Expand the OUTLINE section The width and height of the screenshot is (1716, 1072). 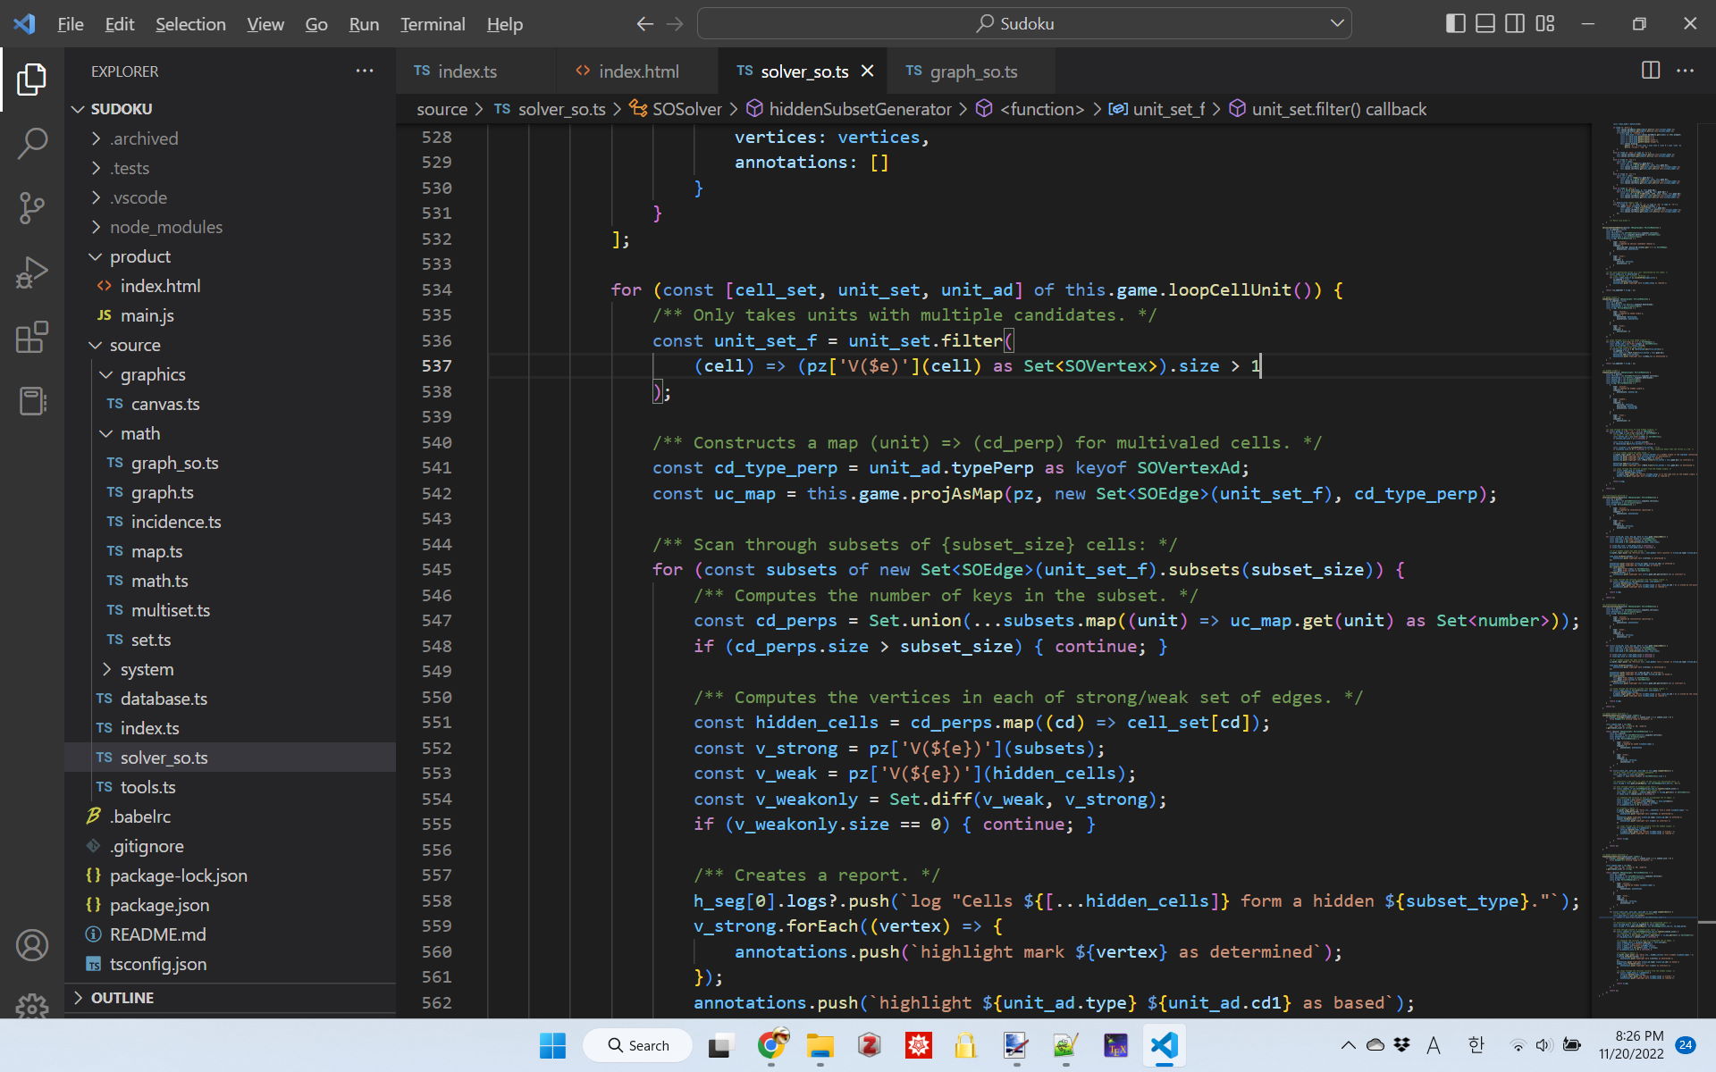[x=122, y=998]
